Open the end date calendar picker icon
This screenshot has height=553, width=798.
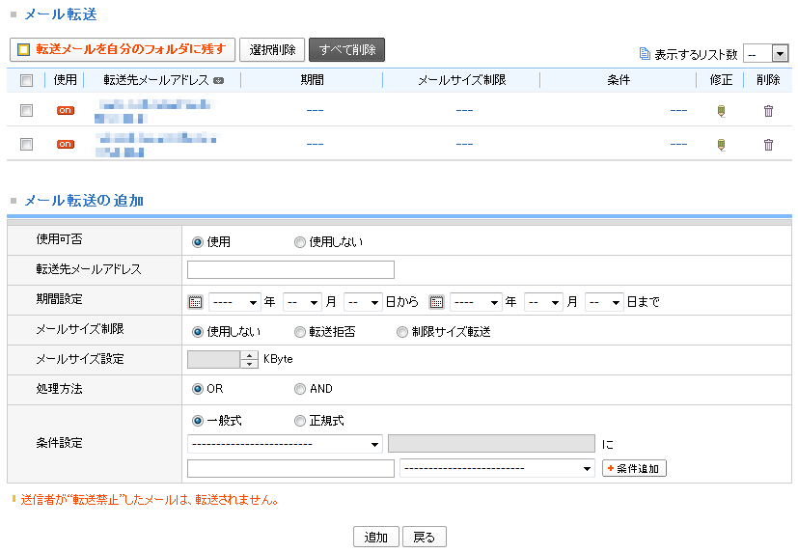point(437,302)
